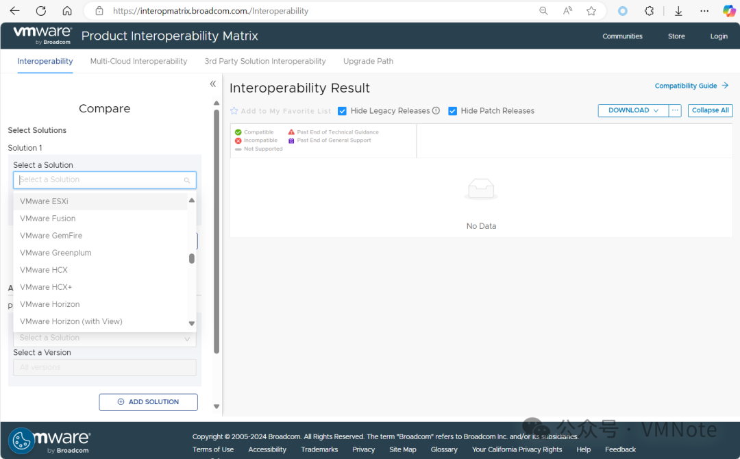View site info lock icon in address bar
Viewport: 740px width, 459px height.
pyautogui.click(x=99, y=11)
